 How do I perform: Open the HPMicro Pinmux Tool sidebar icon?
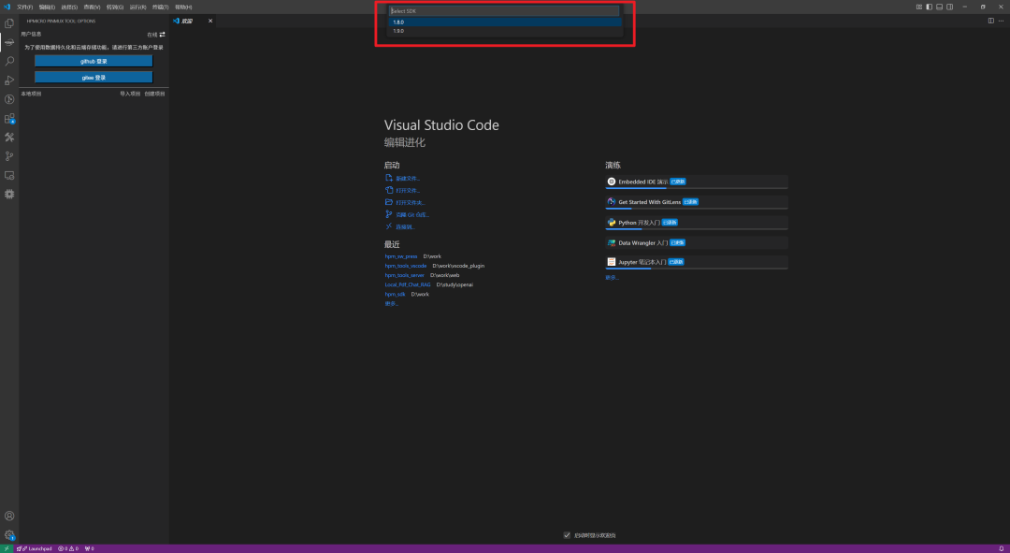(9, 42)
